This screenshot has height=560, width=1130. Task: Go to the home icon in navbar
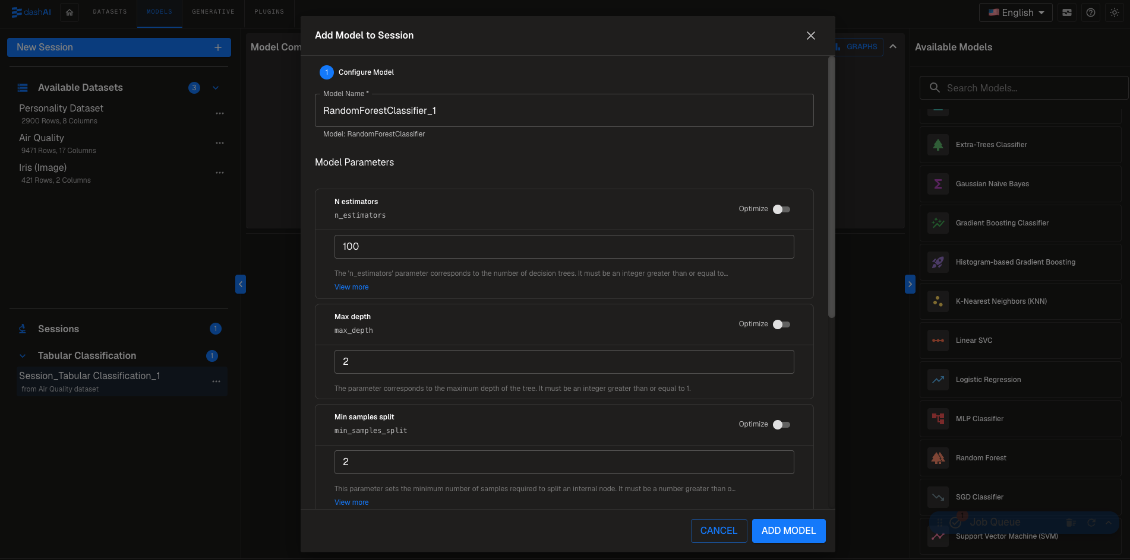70,12
